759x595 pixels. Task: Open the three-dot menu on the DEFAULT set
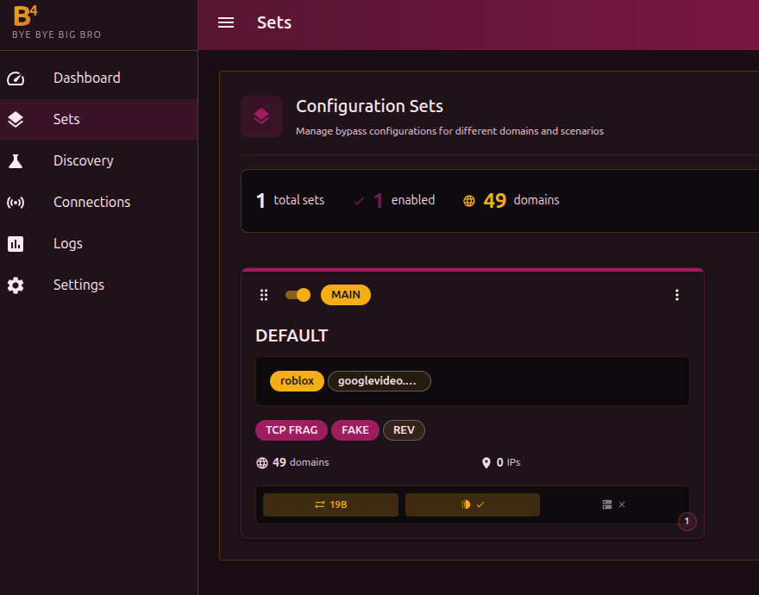pyautogui.click(x=677, y=295)
